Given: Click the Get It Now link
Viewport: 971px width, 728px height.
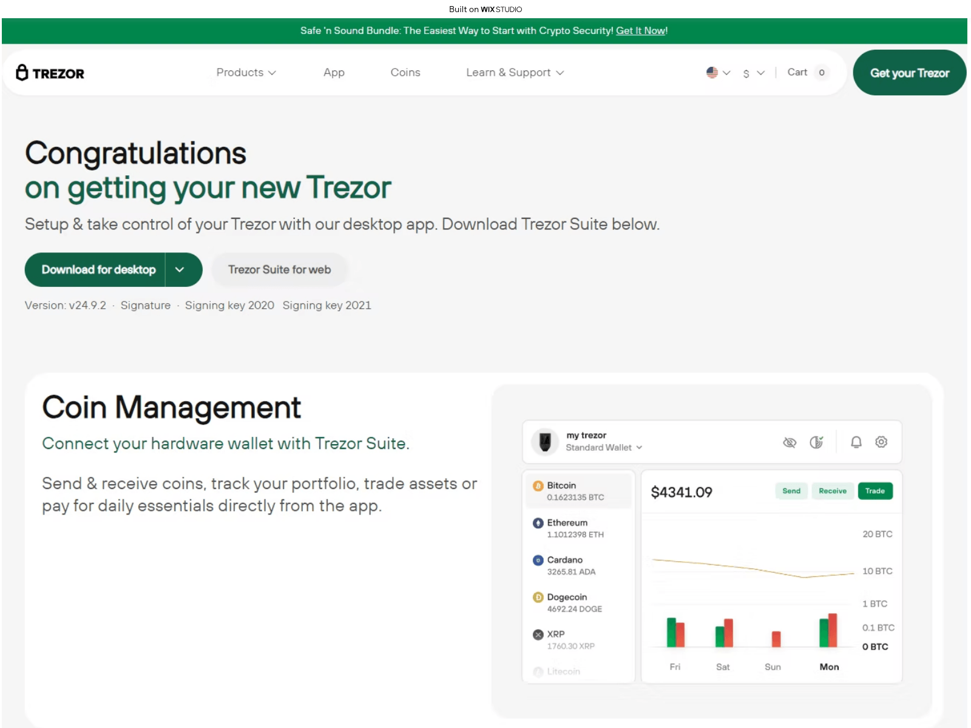Looking at the screenshot, I should [640, 31].
